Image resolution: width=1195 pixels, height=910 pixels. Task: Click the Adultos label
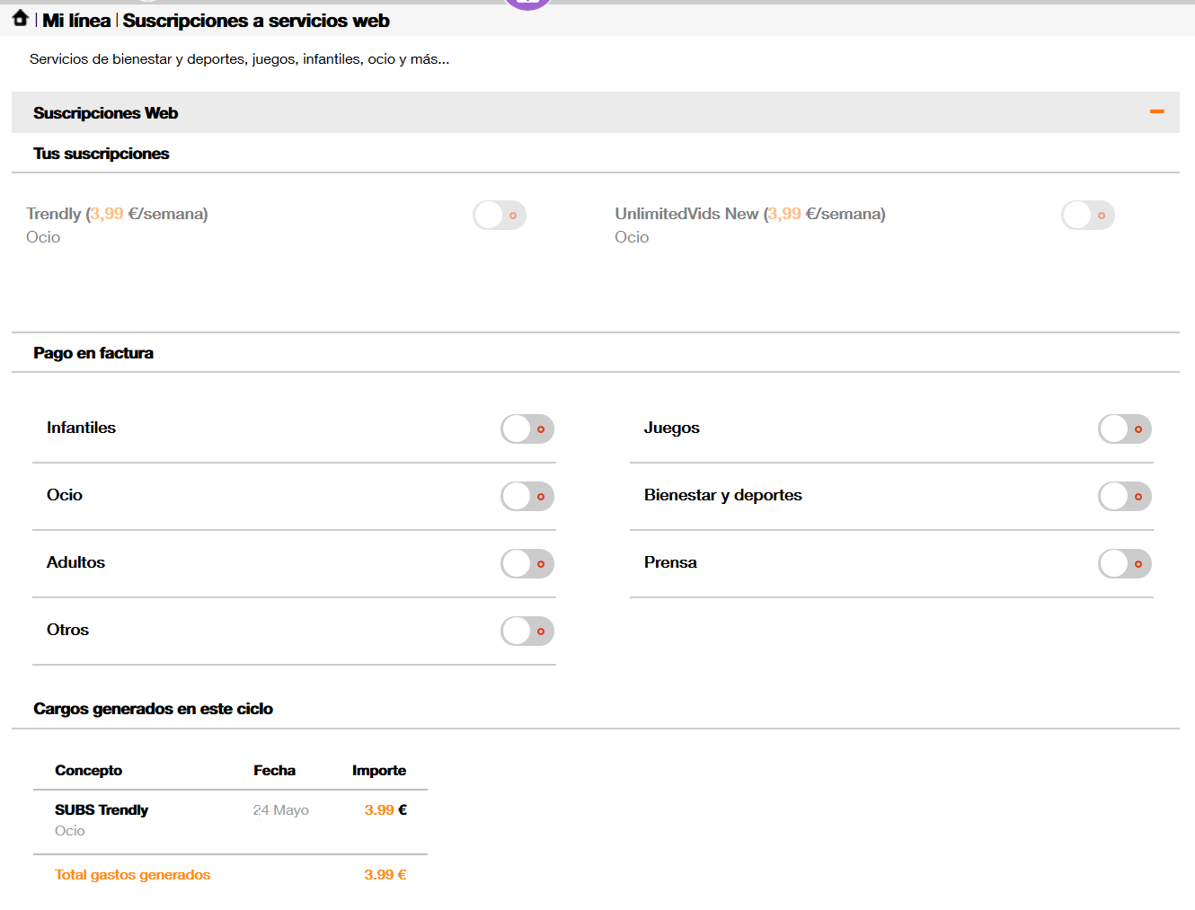click(75, 562)
